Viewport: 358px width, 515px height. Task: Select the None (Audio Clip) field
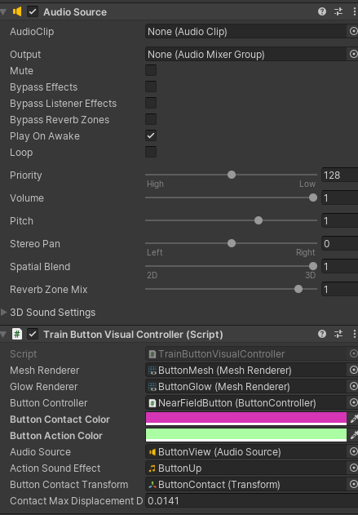(246, 32)
